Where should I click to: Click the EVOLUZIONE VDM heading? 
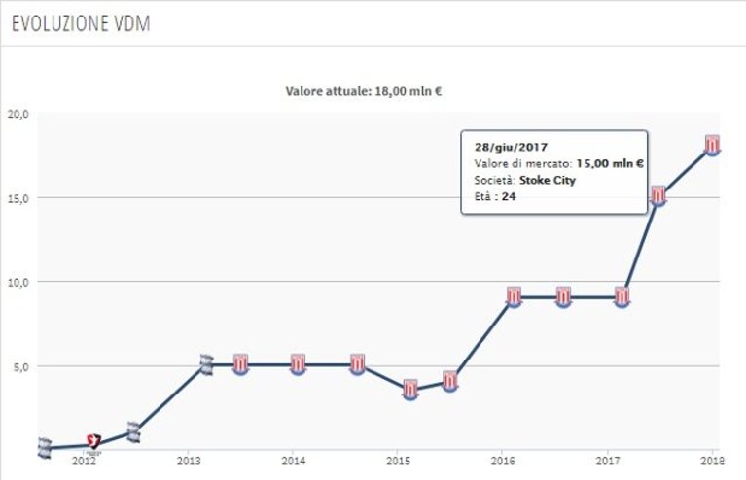[81, 23]
